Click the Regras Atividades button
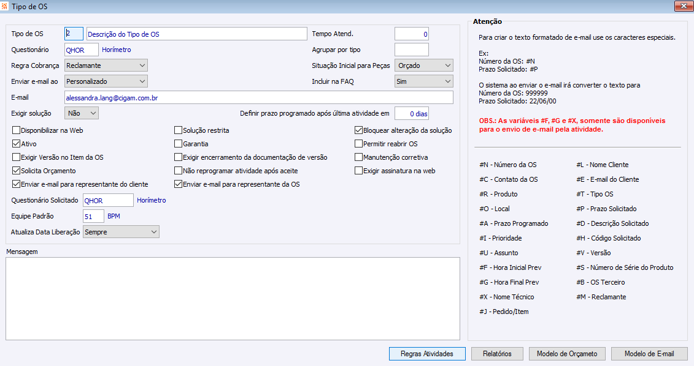Viewport: 694px width, 366px height. pos(427,354)
